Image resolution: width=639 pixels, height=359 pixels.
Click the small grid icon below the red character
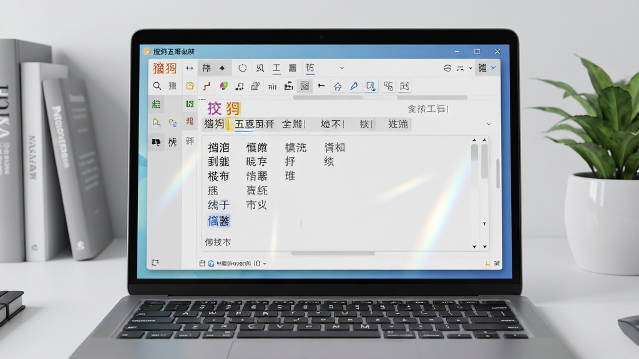pos(190,141)
